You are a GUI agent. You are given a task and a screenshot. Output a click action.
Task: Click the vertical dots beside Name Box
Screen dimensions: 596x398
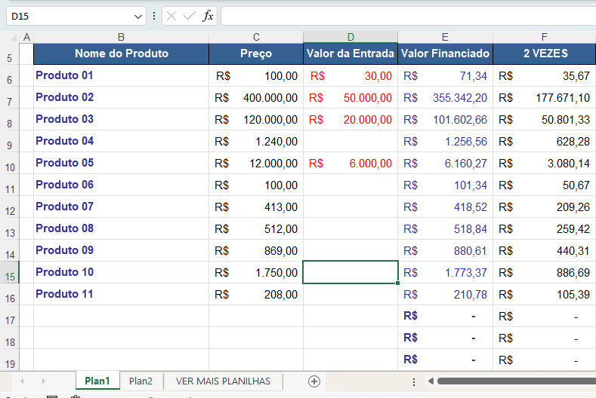pos(154,16)
